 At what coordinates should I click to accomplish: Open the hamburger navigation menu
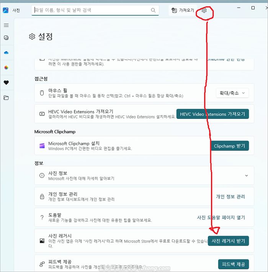(x=6, y=25)
